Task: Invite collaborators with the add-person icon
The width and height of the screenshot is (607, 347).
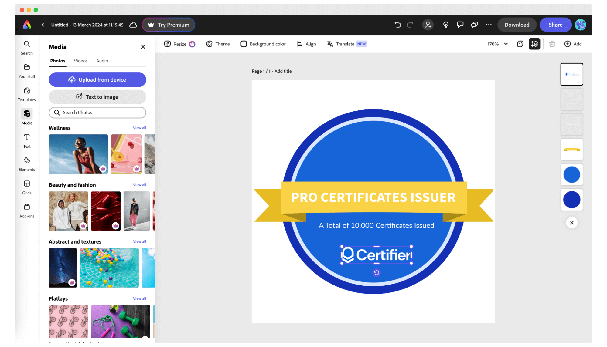Action: tap(428, 25)
